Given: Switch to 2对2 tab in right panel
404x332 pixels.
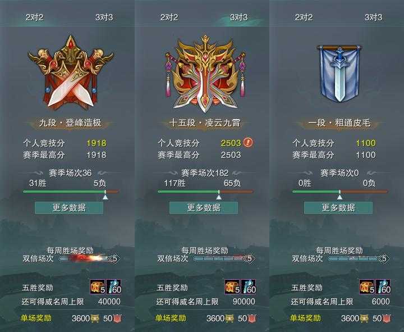Looking at the screenshot, I should (304, 17).
